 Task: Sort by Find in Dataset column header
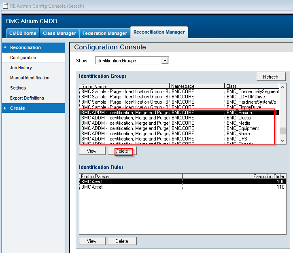point(131,176)
